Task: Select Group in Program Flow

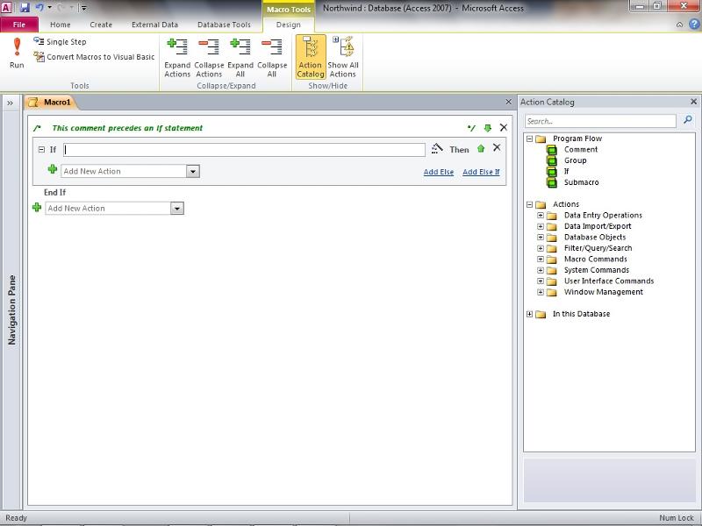Action: click(x=575, y=160)
